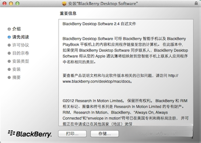Click the green zoom window button
Image resolution: width=201 pixels, height=143 pixels.
point(18,3)
